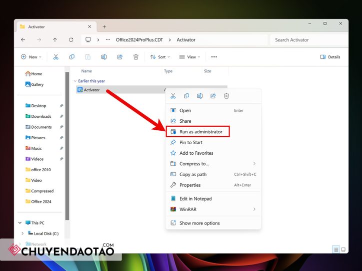The height and width of the screenshot is (271, 362).
Task: Click the Copy icon in the context menu
Action: (186, 96)
